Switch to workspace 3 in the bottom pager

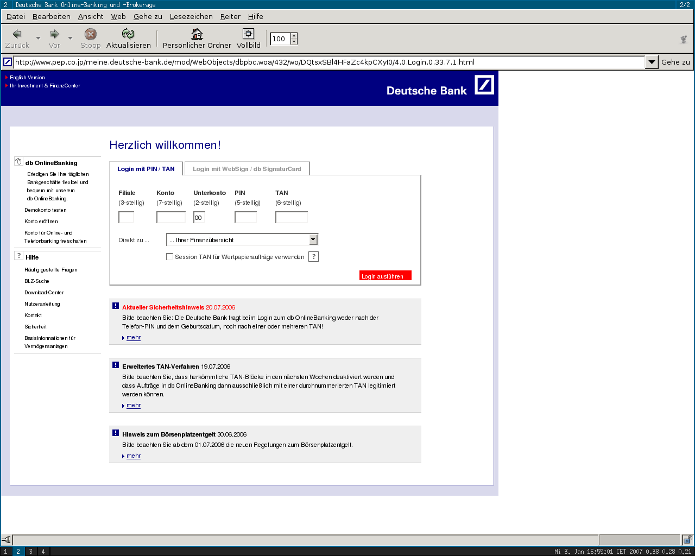pyautogui.click(x=30, y=552)
